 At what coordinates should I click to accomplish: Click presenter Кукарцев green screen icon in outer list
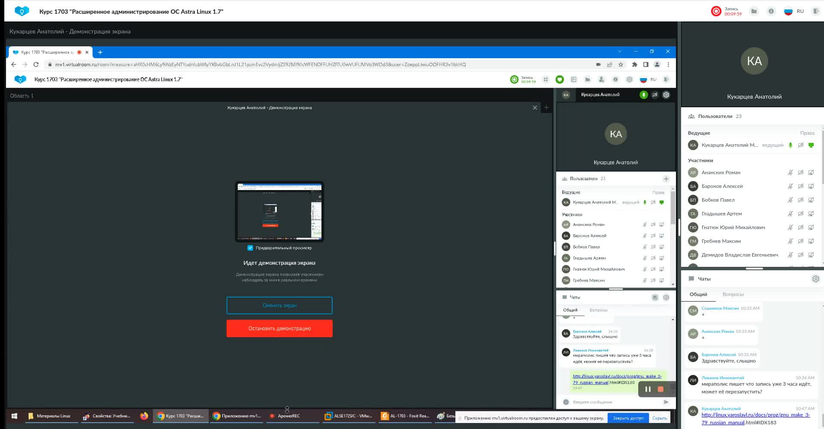(x=811, y=145)
